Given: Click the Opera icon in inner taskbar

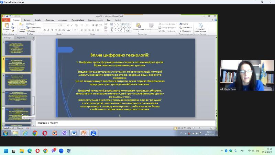Looking at the screenshot, I should (45, 133).
